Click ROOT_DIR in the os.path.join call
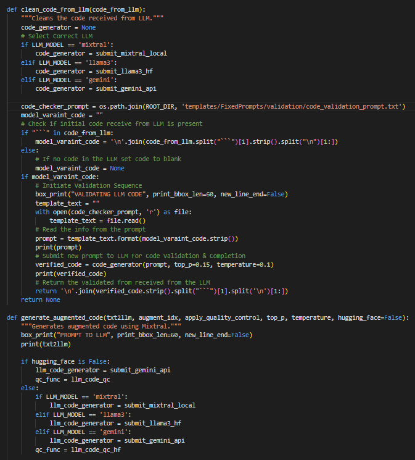This screenshot has height=460, width=415. click(160, 106)
